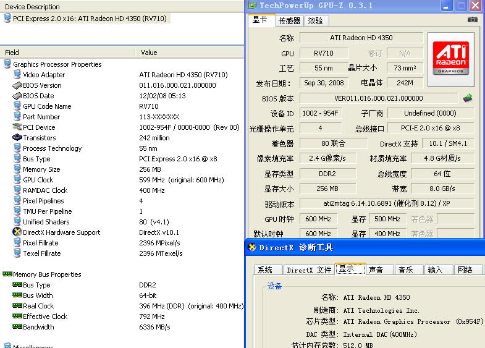This screenshot has height=348, width=485.
Task: Click the GPU Code Name row icon
Action: (x=17, y=106)
